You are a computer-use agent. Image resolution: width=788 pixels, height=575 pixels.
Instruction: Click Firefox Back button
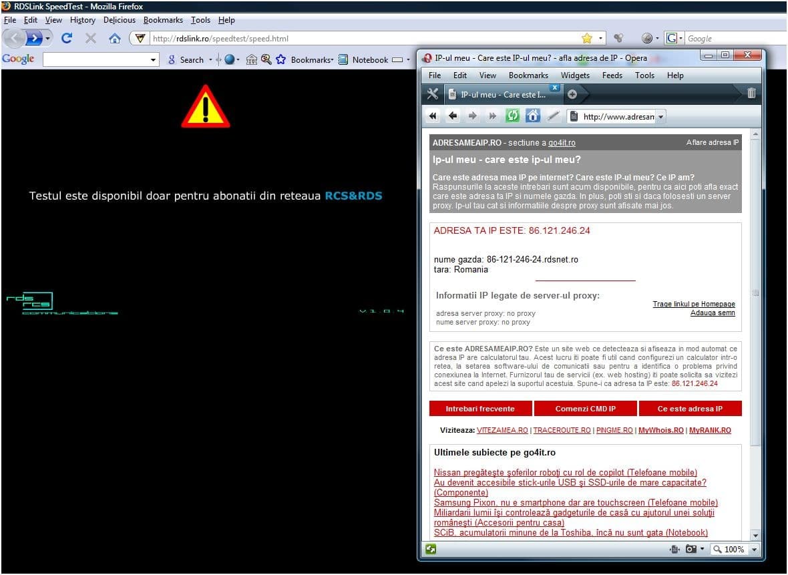point(14,37)
